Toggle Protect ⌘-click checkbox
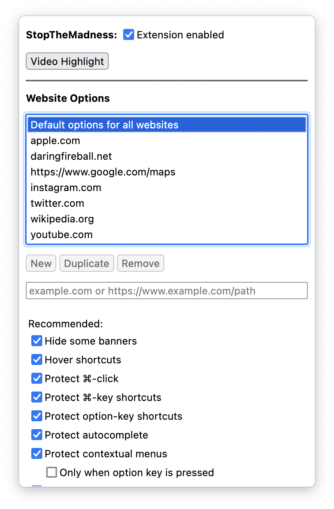The height and width of the screenshot is (509, 334). (x=37, y=379)
